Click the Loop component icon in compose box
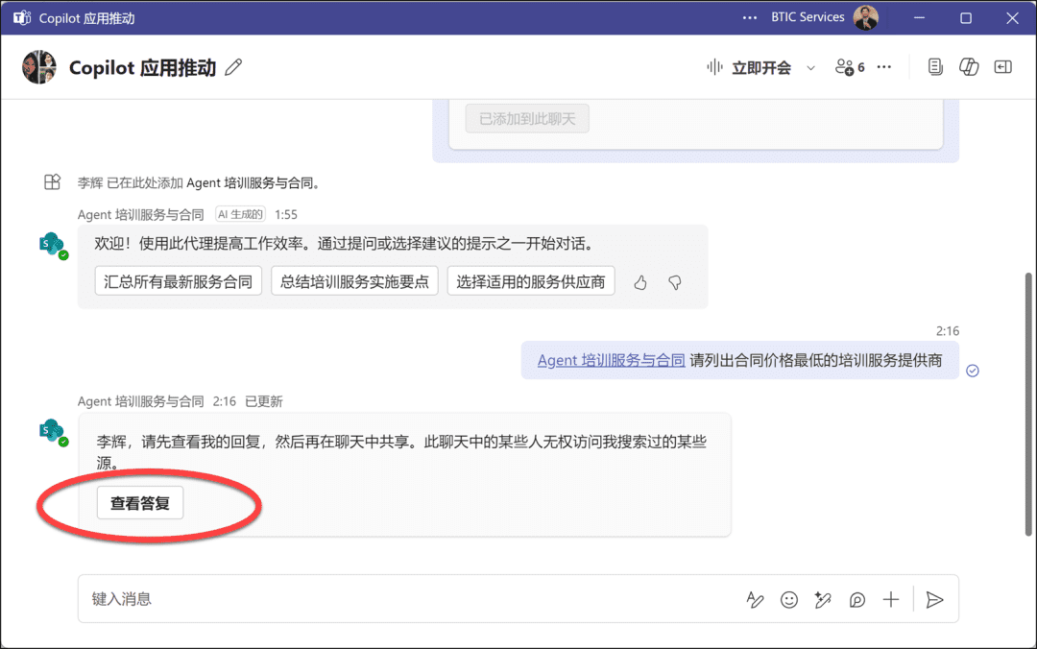The height and width of the screenshot is (649, 1037). click(857, 600)
